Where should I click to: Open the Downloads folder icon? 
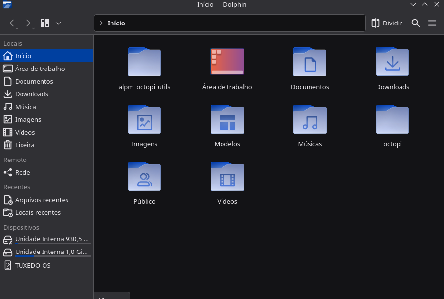[x=392, y=62]
